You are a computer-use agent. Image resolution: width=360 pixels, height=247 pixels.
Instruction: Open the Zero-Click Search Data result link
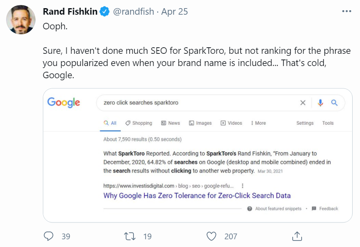[x=197, y=196]
